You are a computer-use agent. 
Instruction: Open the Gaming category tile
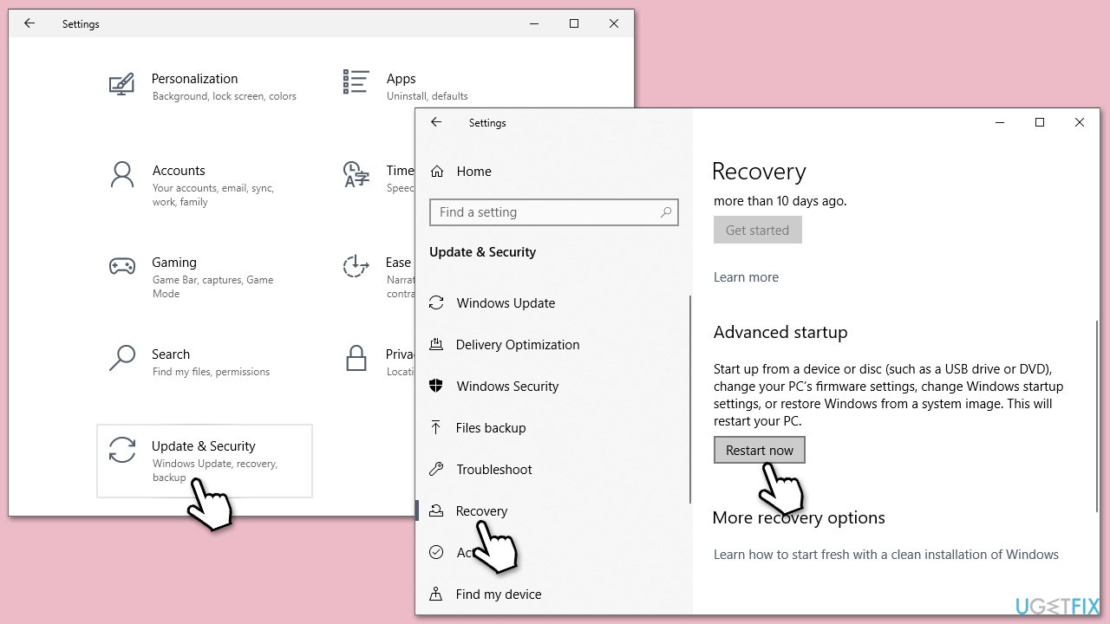click(x=205, y=277)
